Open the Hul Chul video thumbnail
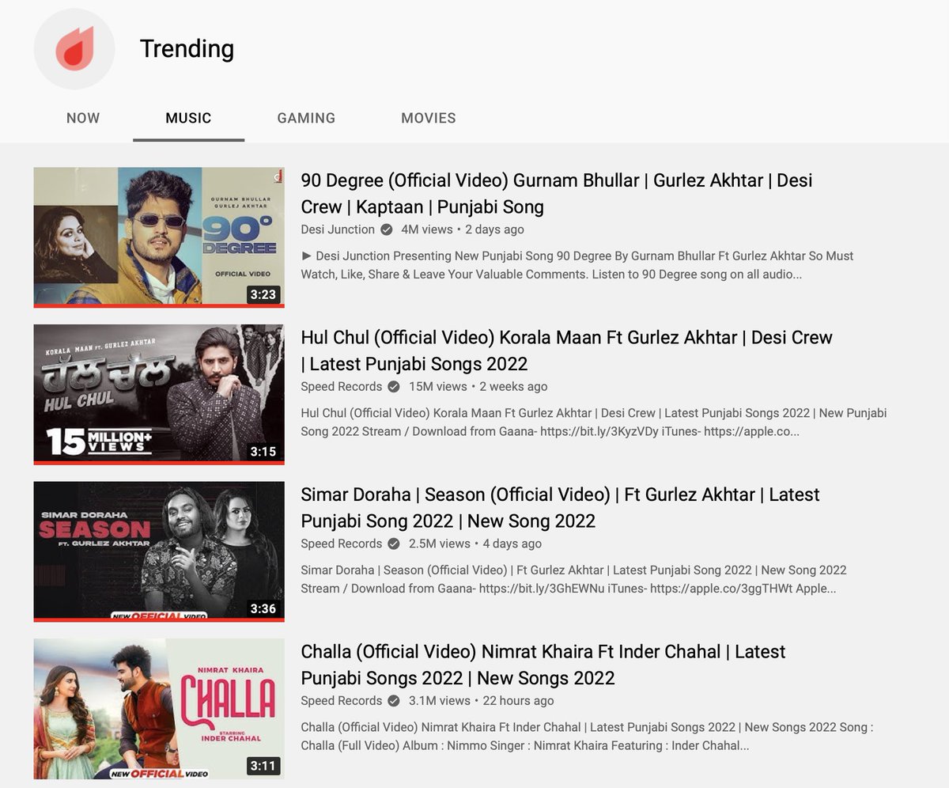 pyautogui.click(x=159, y=394)
